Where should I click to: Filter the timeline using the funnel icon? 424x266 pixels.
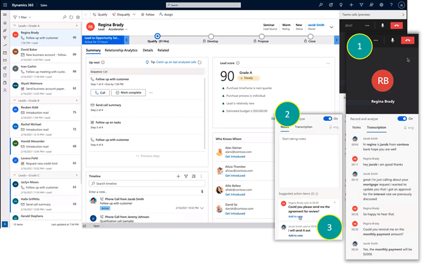[186, 176]
